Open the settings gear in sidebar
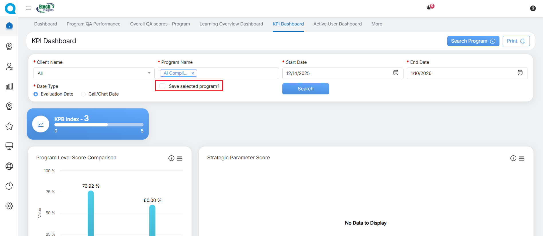543x236 pixels. [x=9, y=206]
